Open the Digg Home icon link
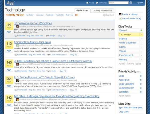The image size is (150, 114). 104,15
